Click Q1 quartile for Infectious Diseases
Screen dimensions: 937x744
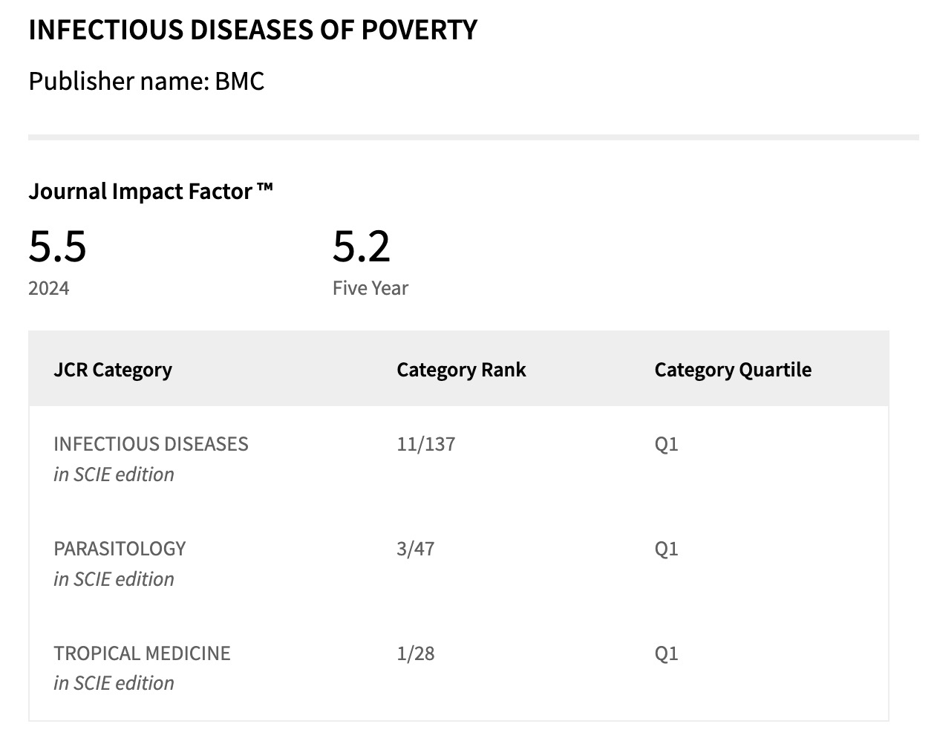[x=666, y=444]
